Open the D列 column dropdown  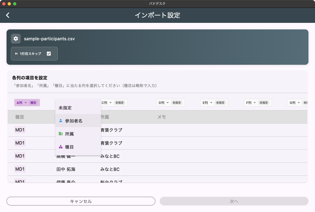tap(170, 103)
